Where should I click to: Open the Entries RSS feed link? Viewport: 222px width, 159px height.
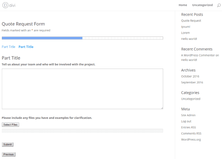pos(188,127)
